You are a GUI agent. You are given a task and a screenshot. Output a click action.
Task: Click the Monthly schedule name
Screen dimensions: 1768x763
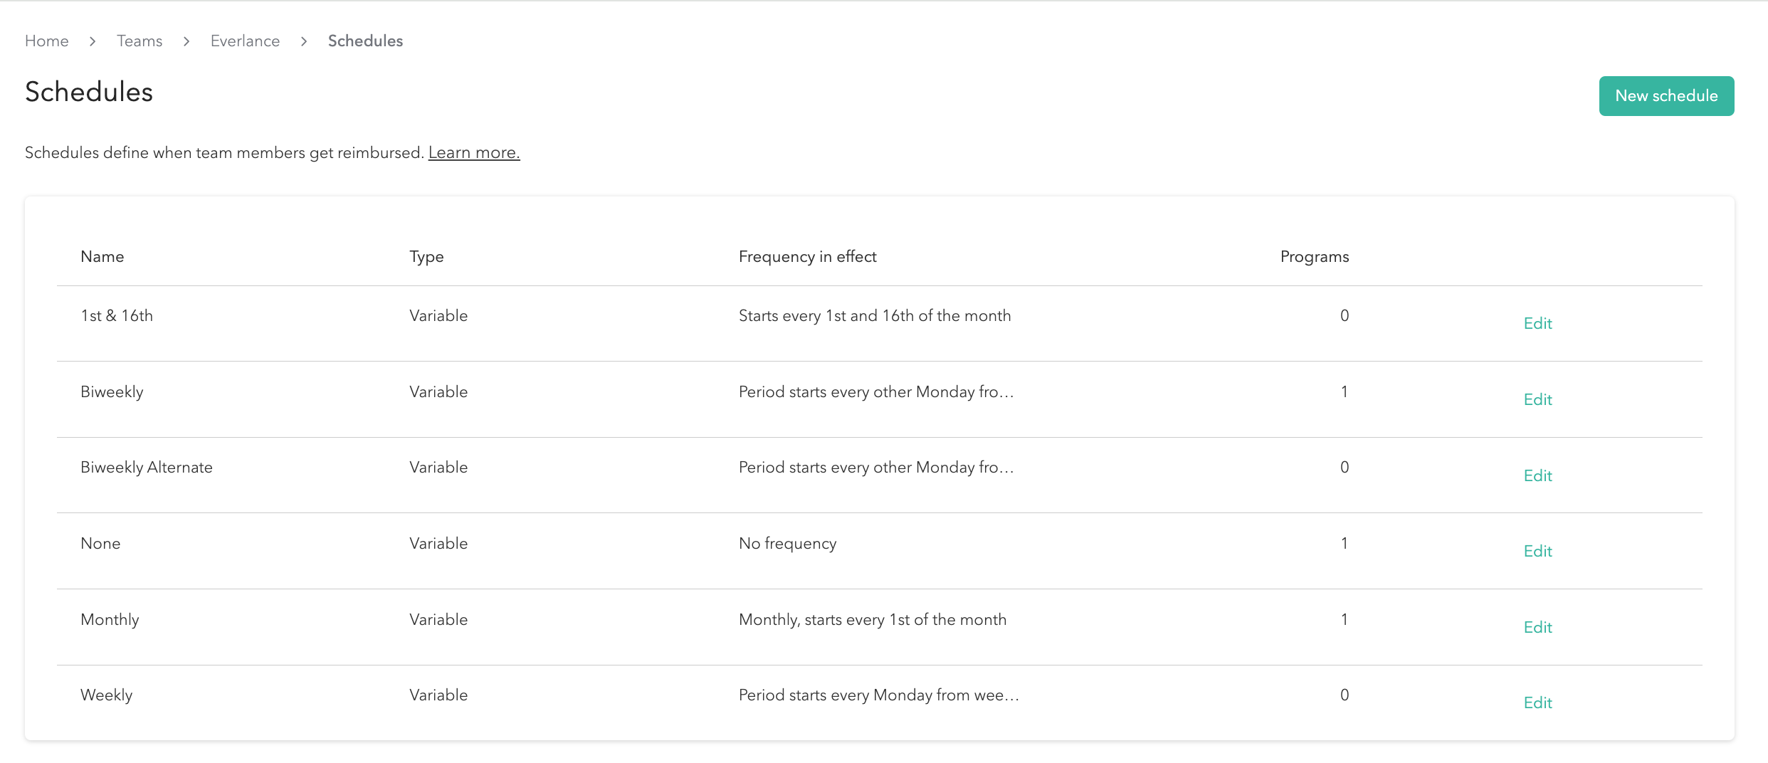tap(110, 620)
